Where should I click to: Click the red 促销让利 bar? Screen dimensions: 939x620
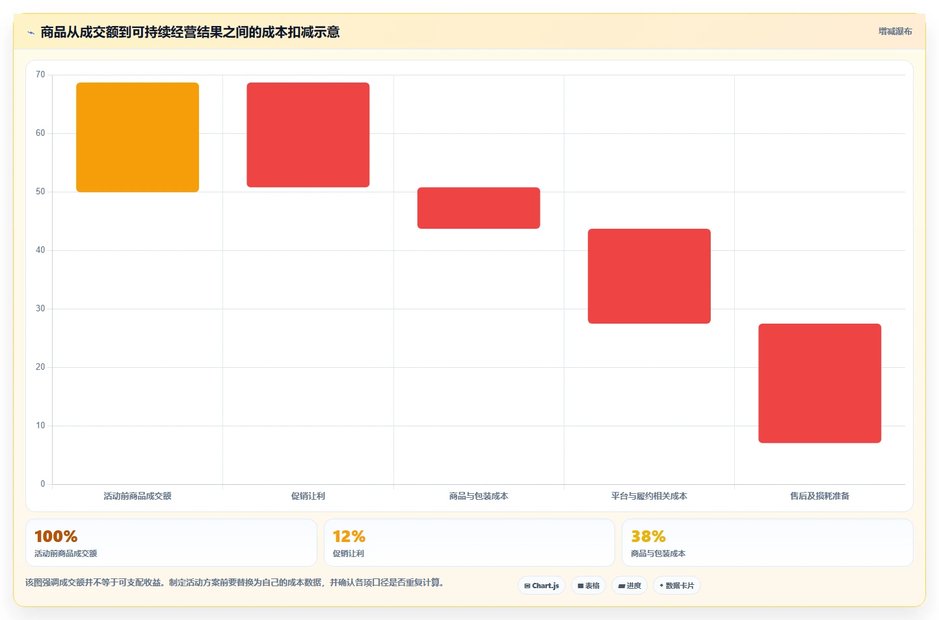pyautogui.click(x=308, y=135)
